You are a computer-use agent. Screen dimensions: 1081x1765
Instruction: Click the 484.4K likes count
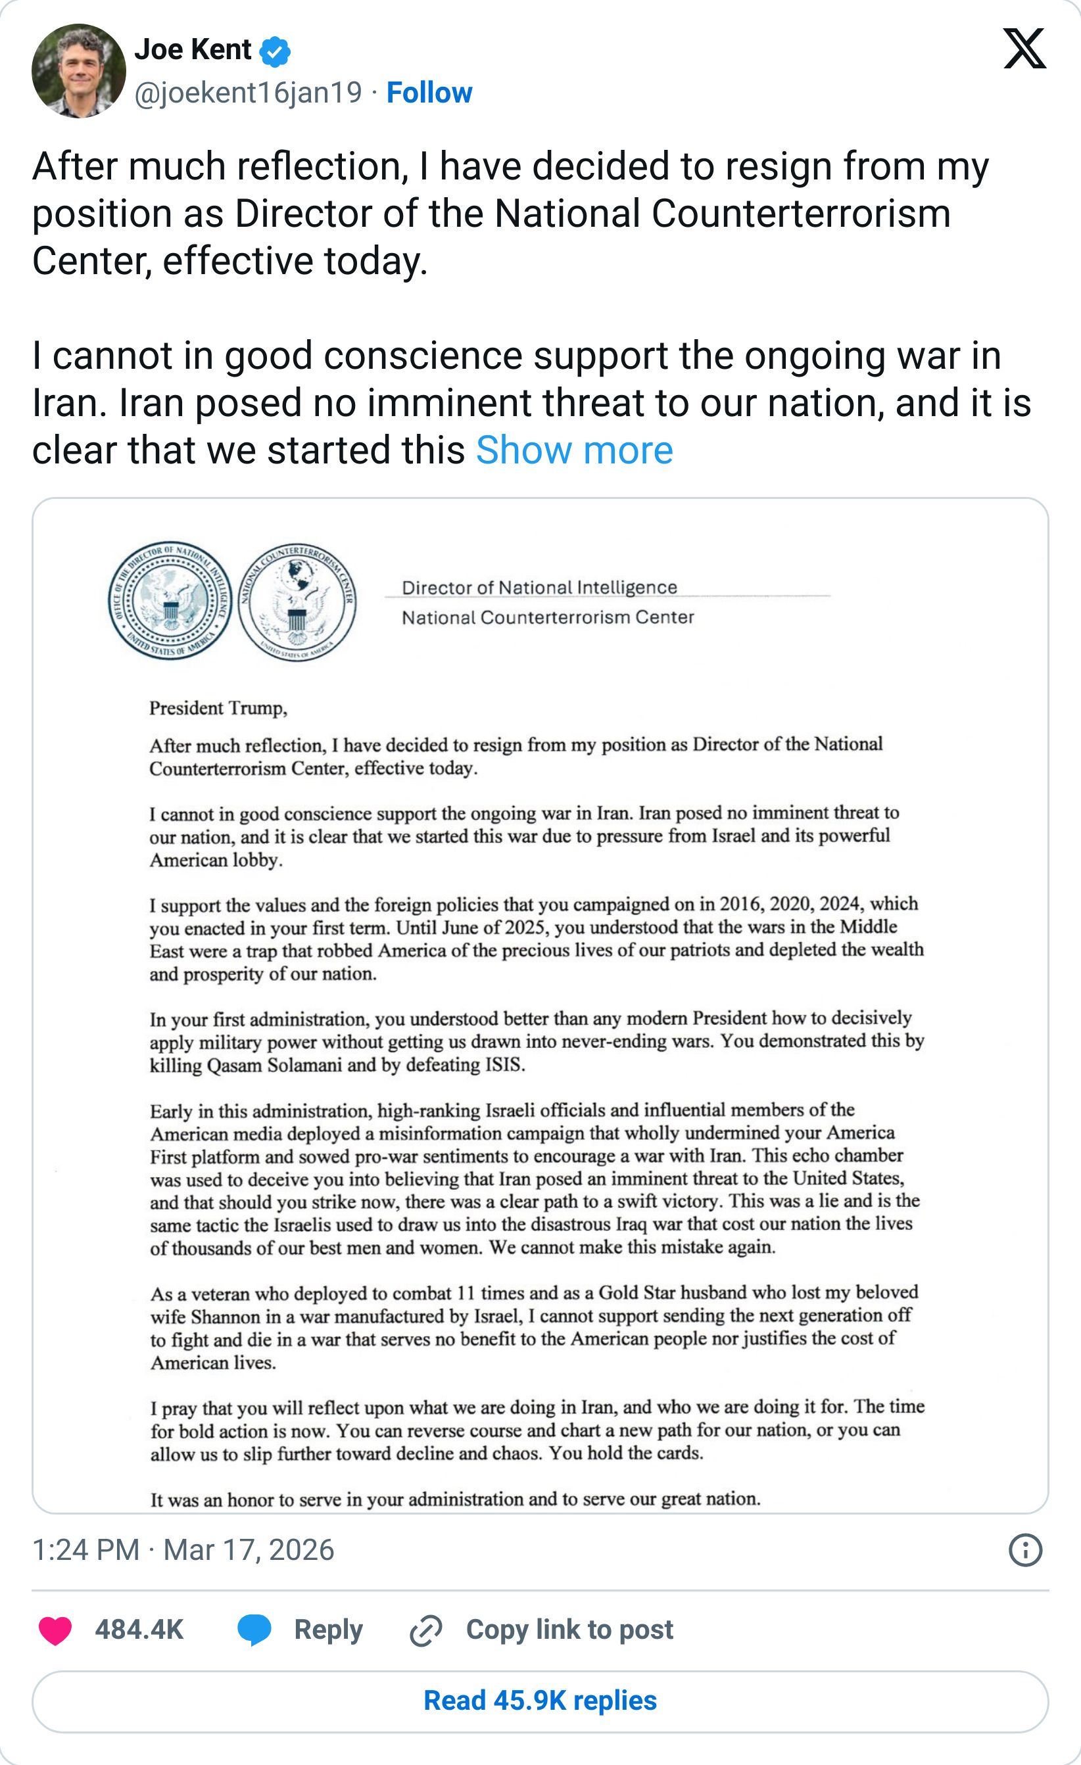pyautogui.click(x=139, y=1630)
